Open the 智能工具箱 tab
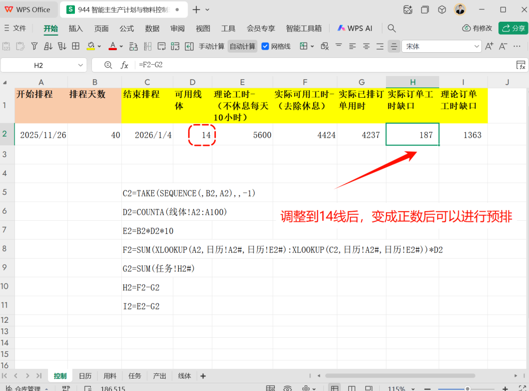This screenshot has height=391, width=529. (x=304, y=28)
